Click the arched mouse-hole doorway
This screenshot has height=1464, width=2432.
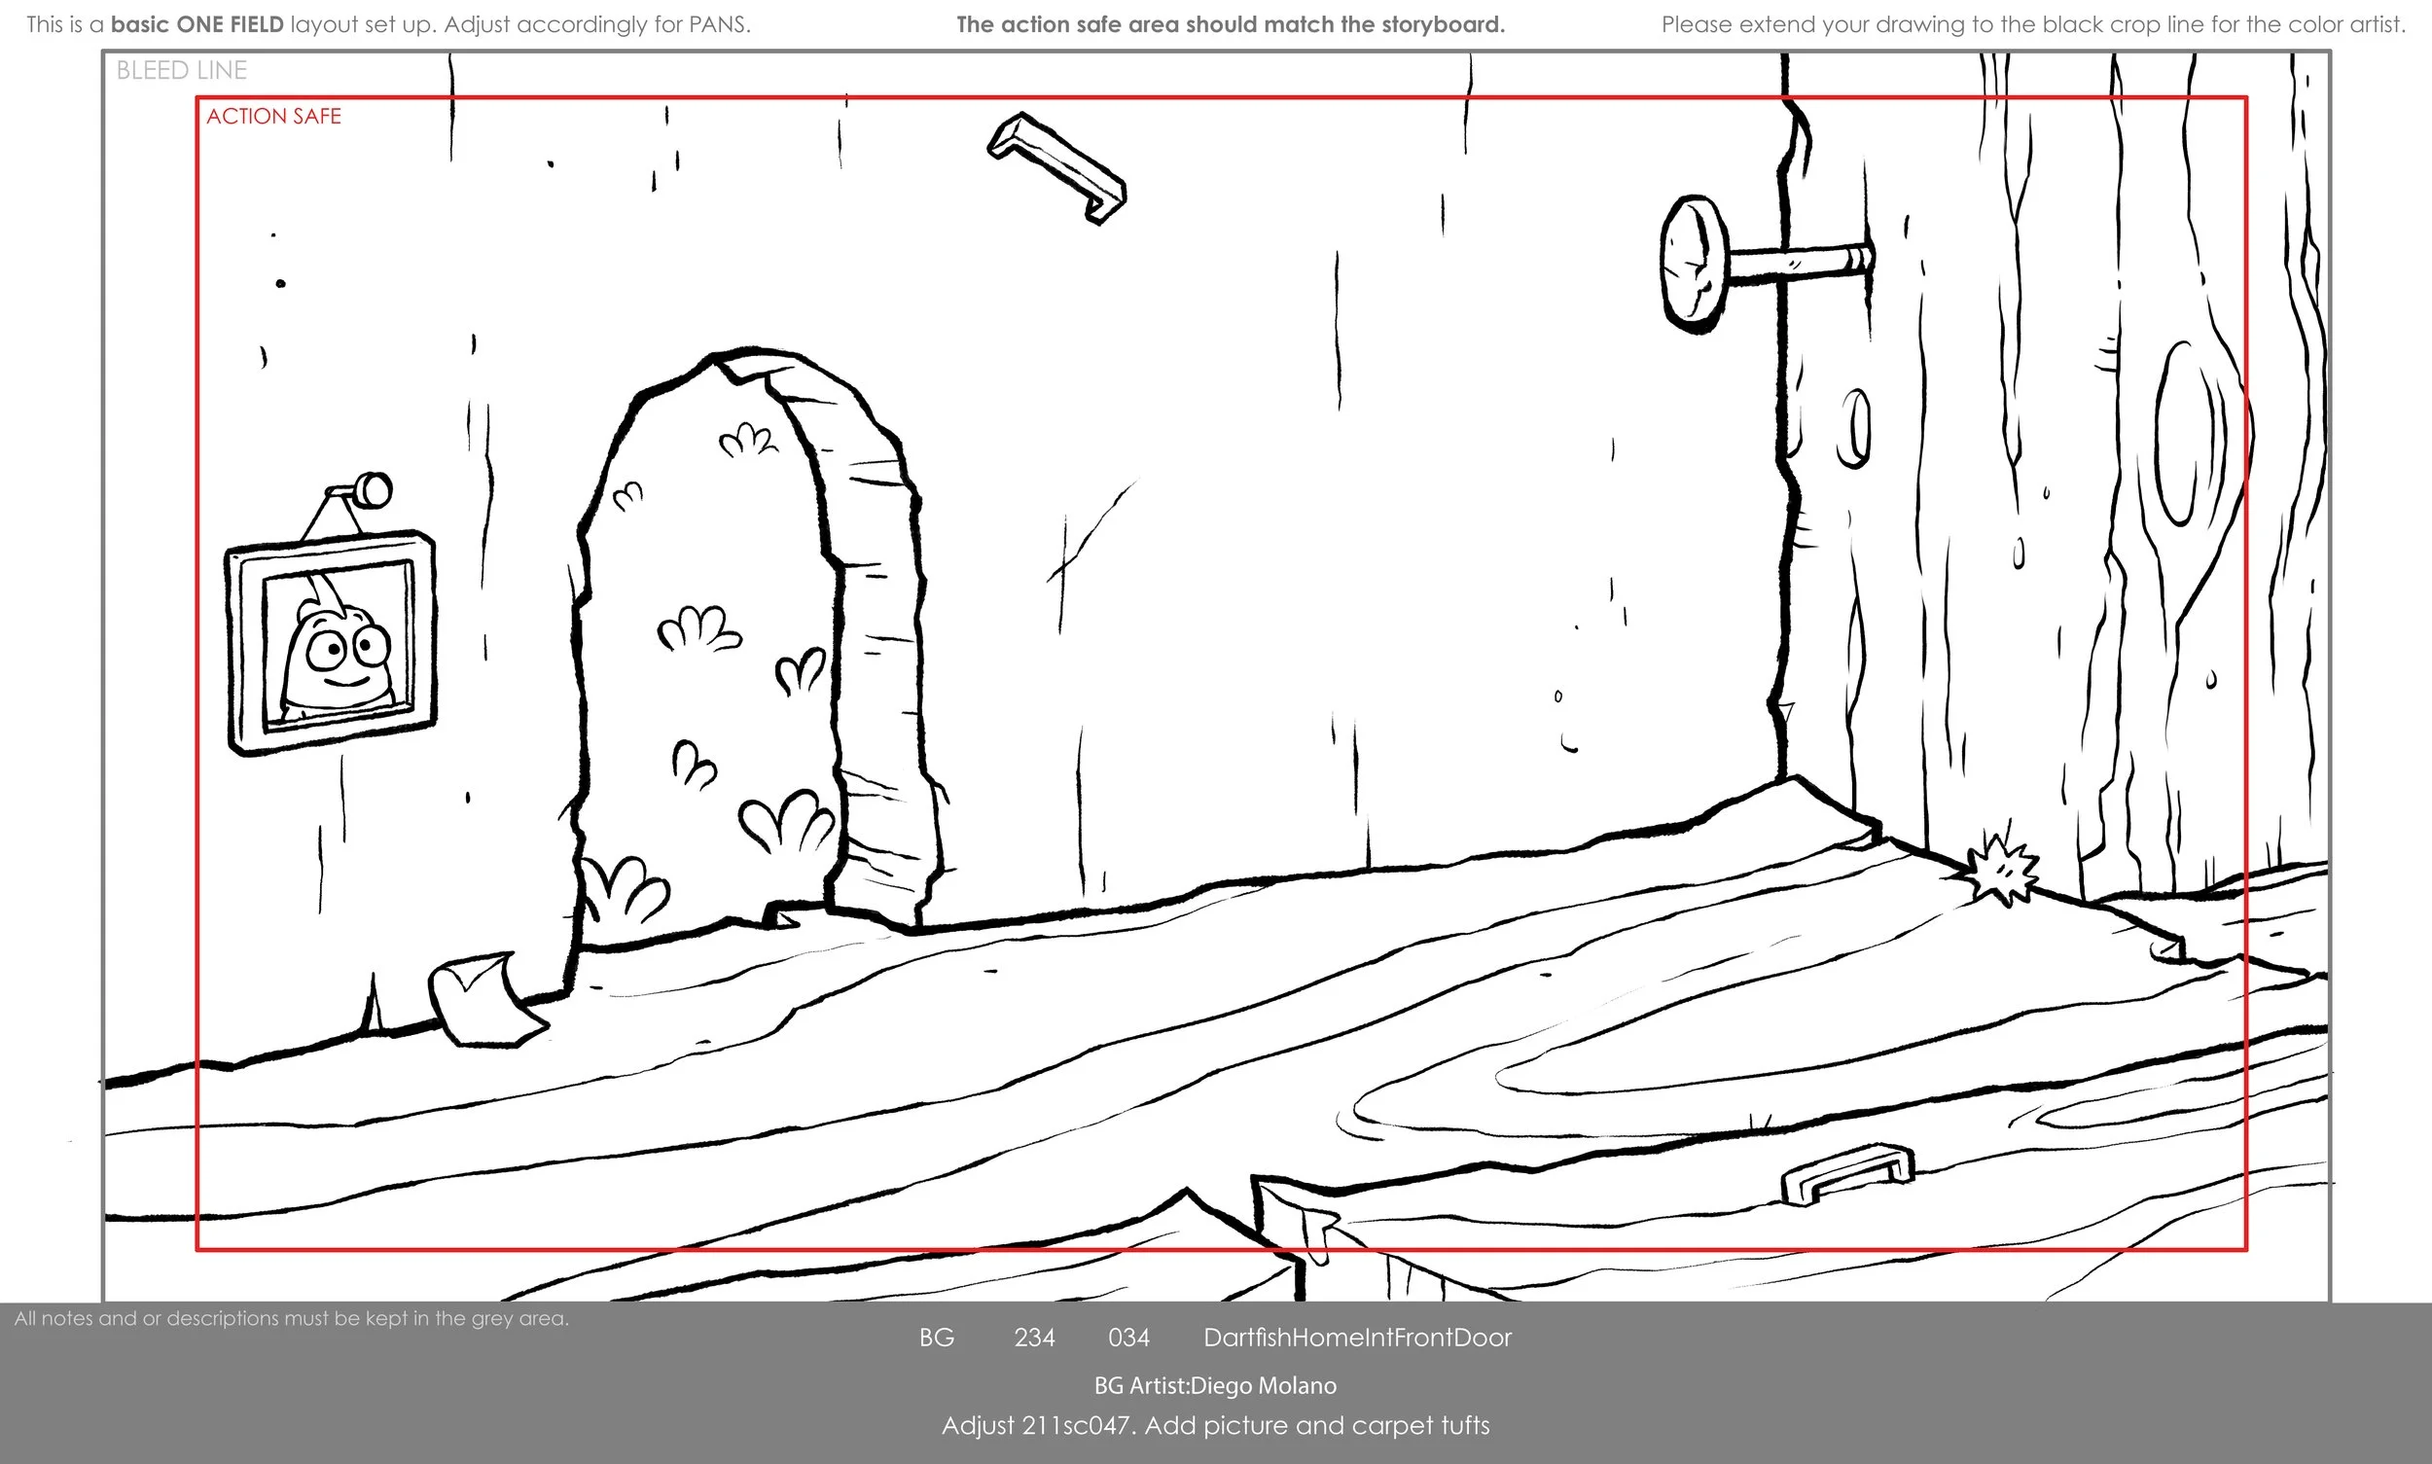click(x=750, y=641)
